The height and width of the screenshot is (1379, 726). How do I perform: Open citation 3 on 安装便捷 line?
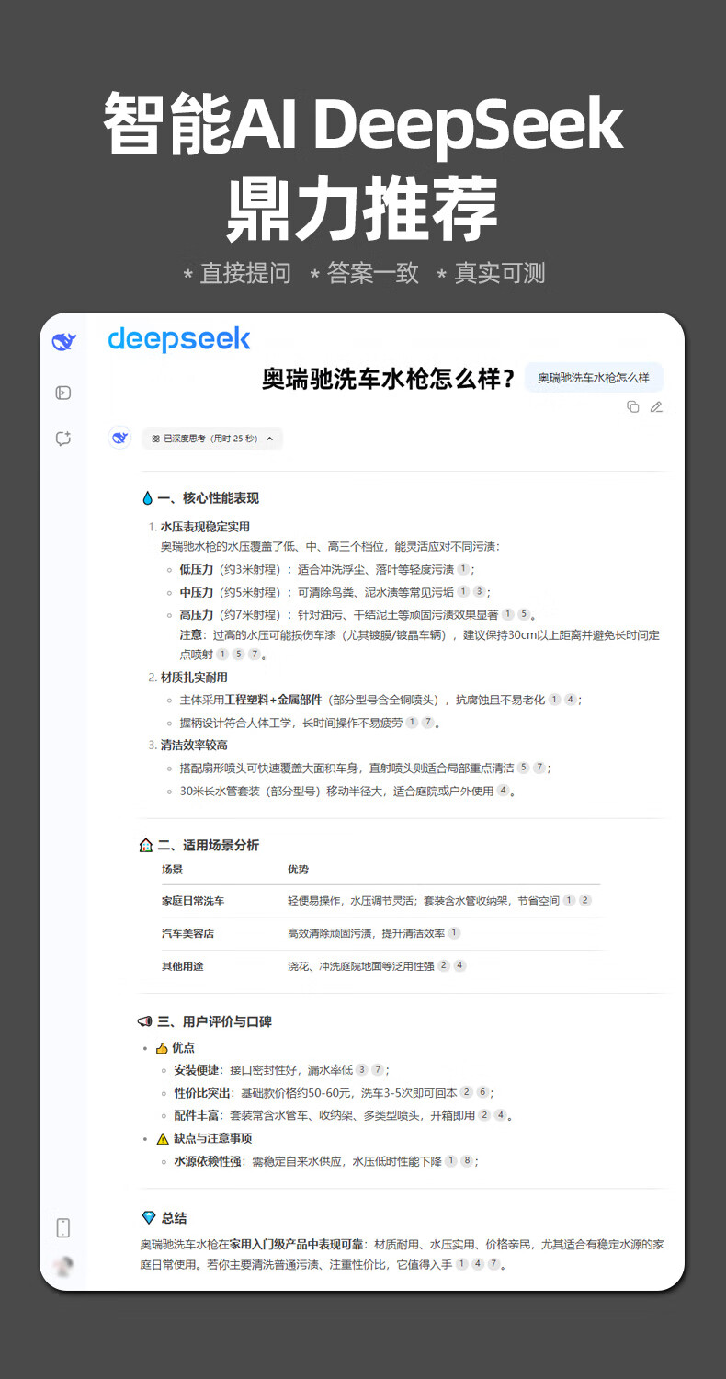362,1070
